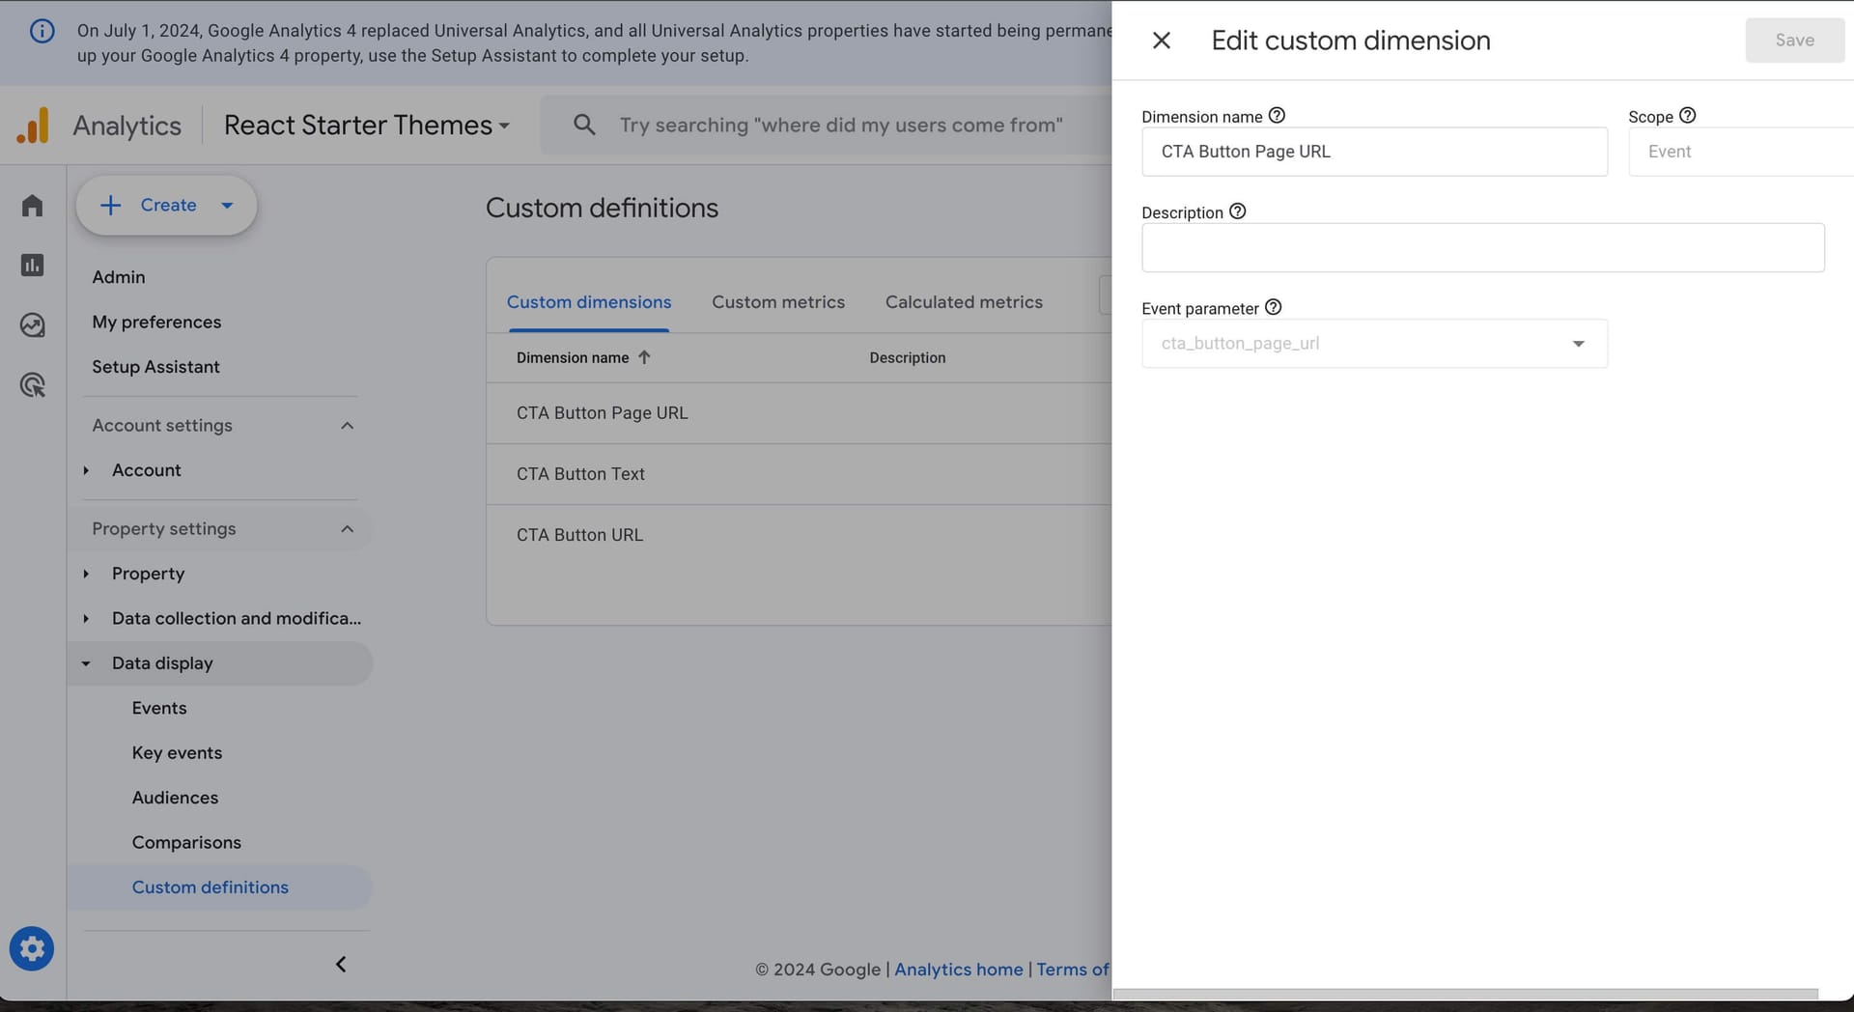Open the Home icon in left rail
Viewport: 1854px width, 1012px height.
pyautogui.click(x=32, y=206)
